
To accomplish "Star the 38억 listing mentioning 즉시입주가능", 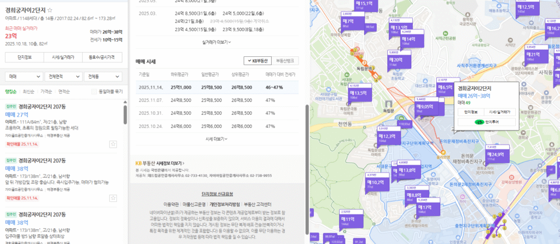I will tap(113, 198).
